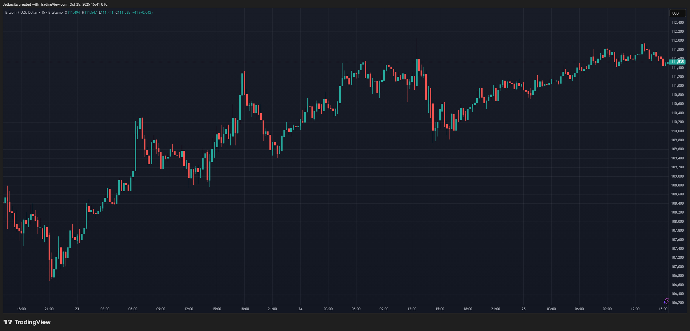
Task: Click the TradingView logo at bottom left
Action: pyautogui.click(x=27, y=322)
